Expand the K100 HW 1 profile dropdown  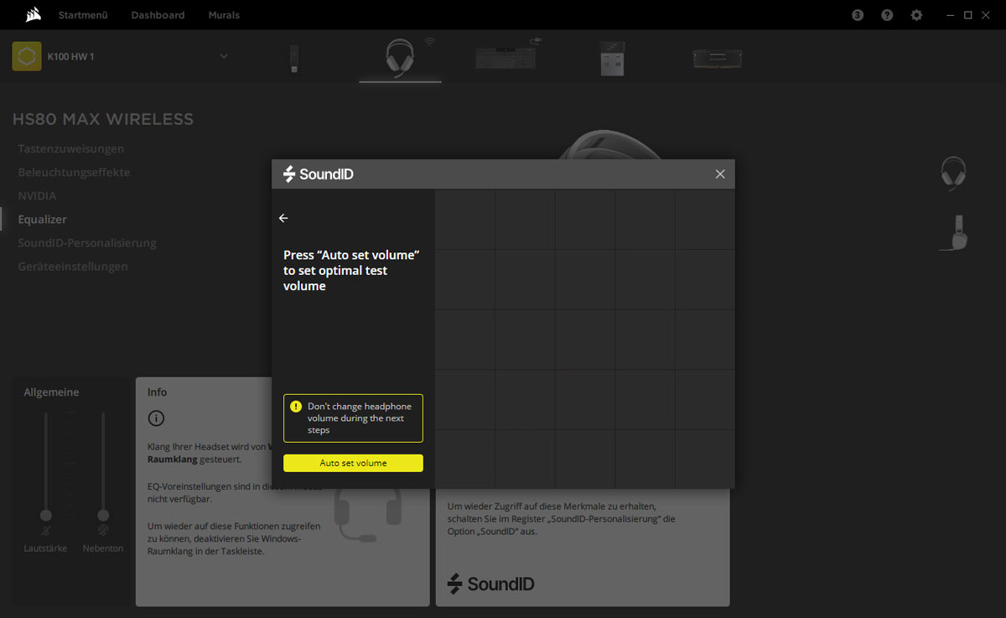tap(224, 56)
